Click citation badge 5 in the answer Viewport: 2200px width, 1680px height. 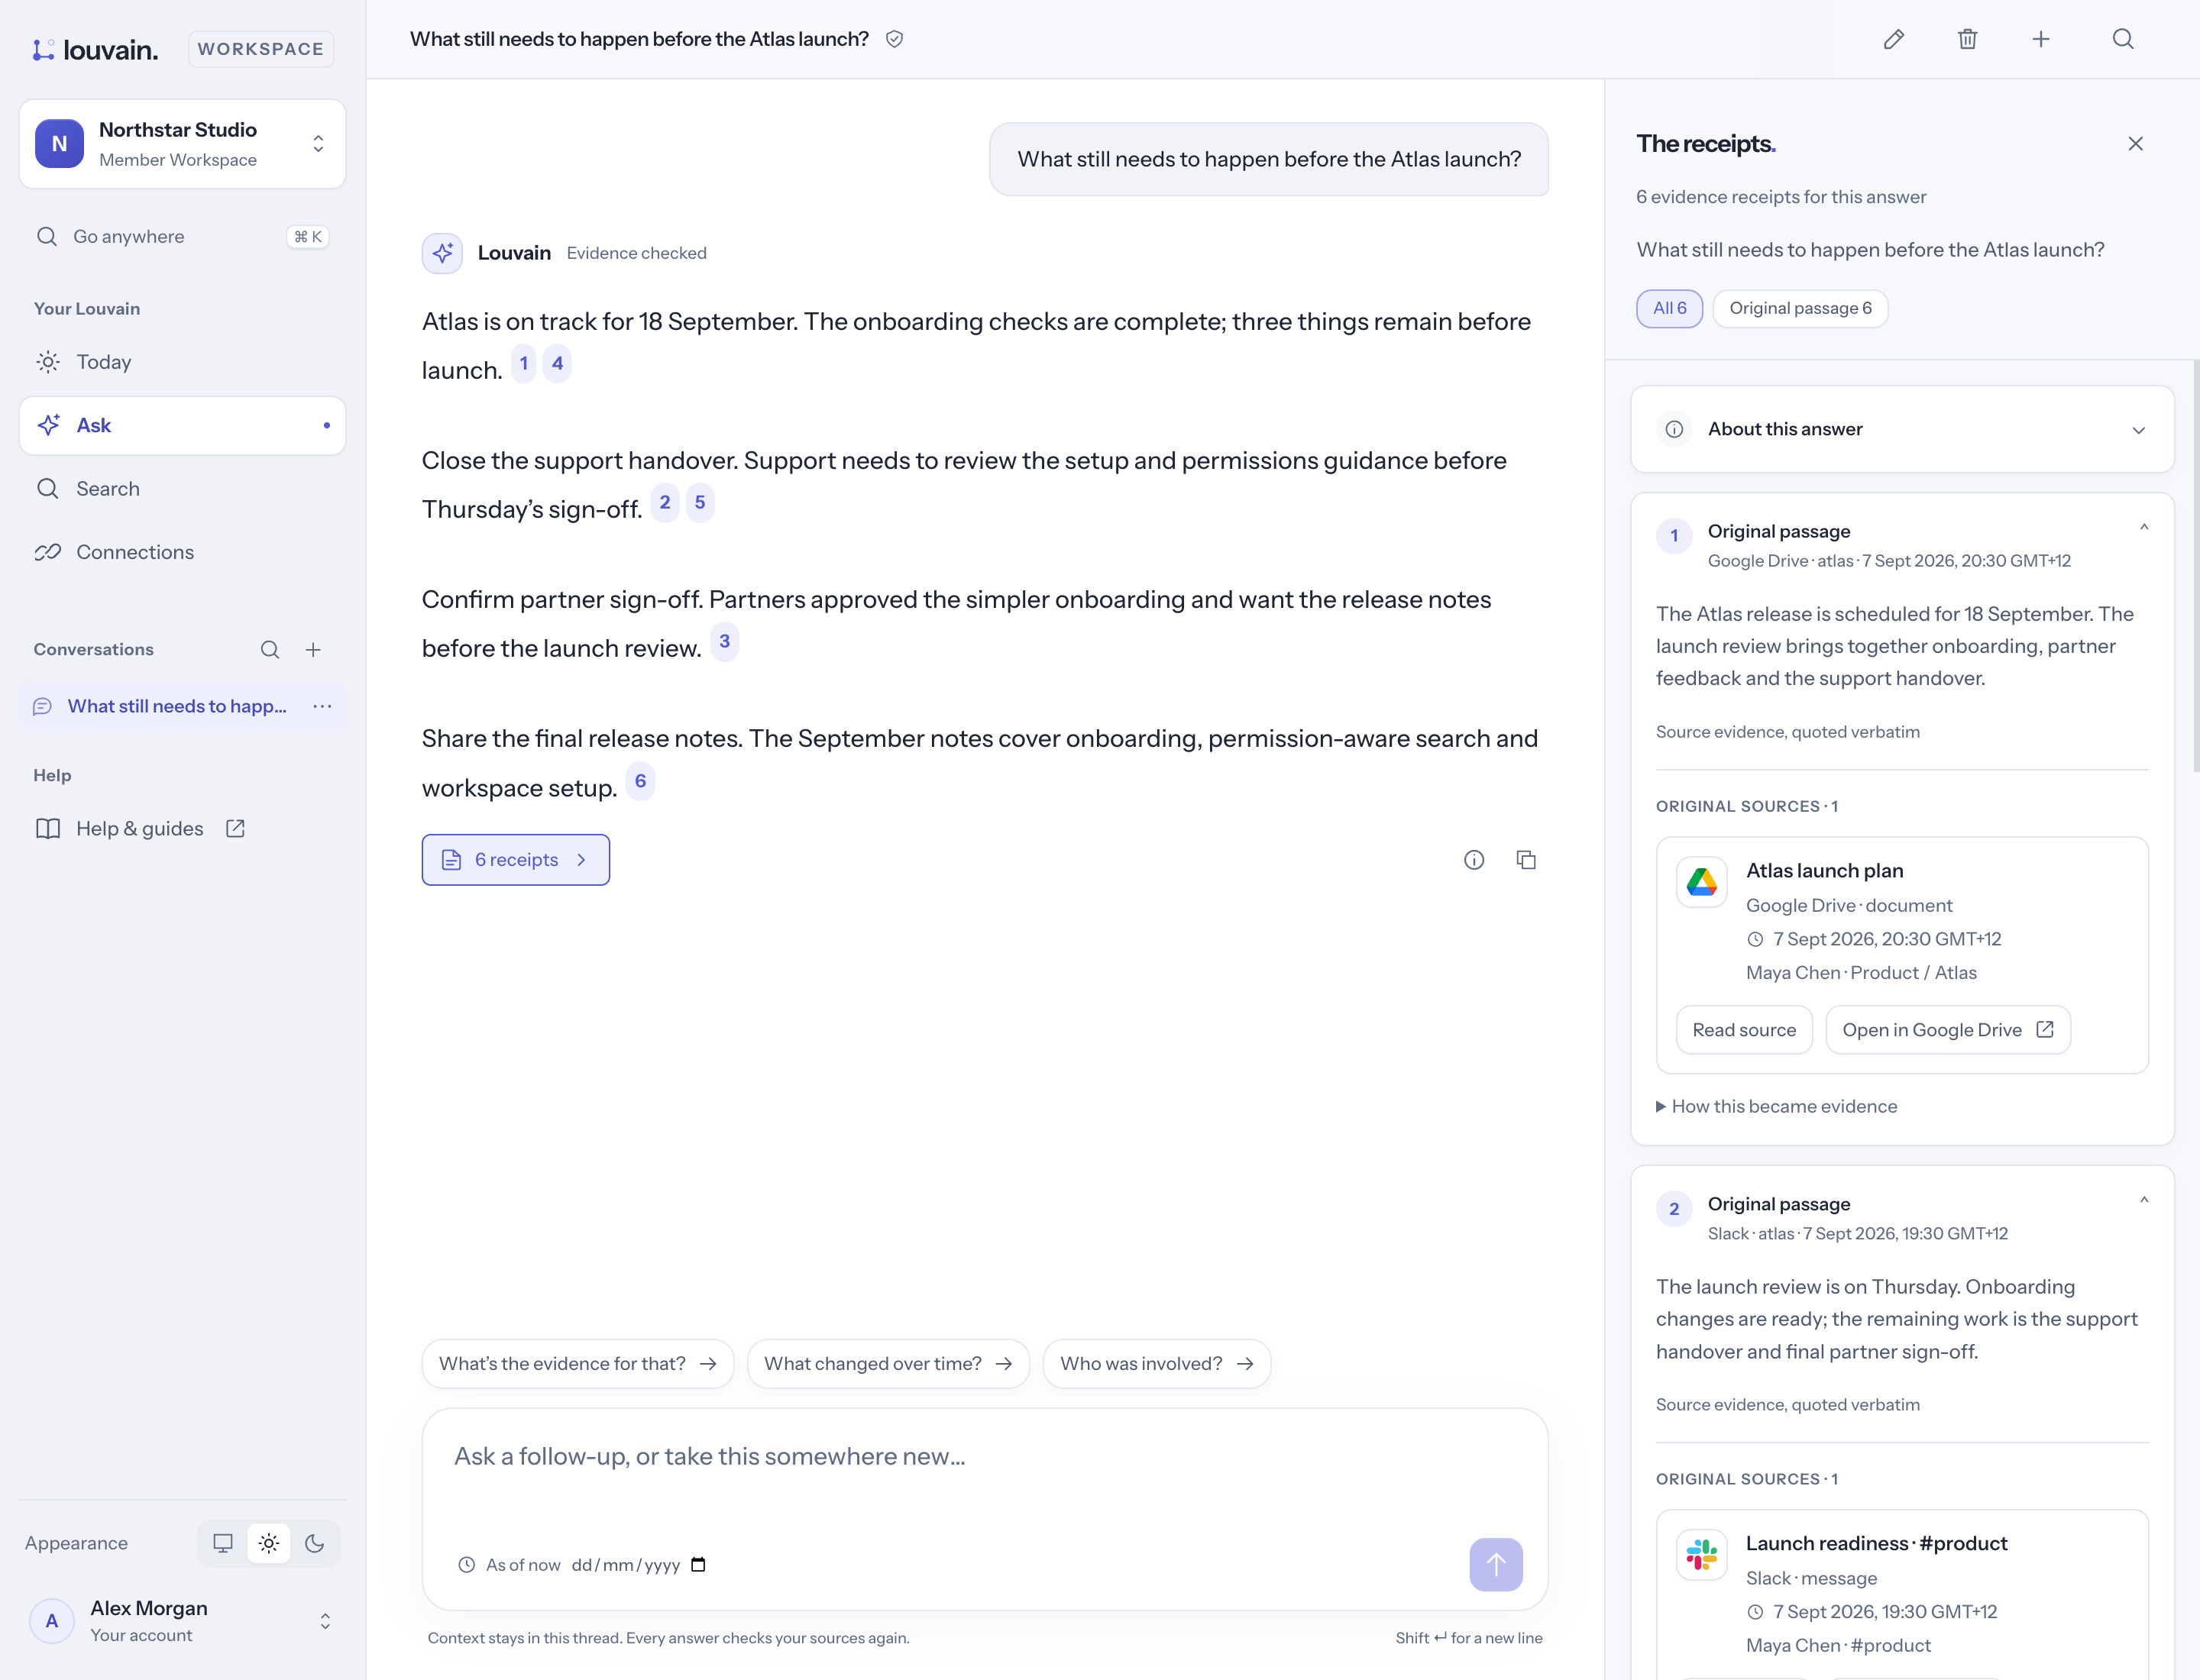point(700,503)
